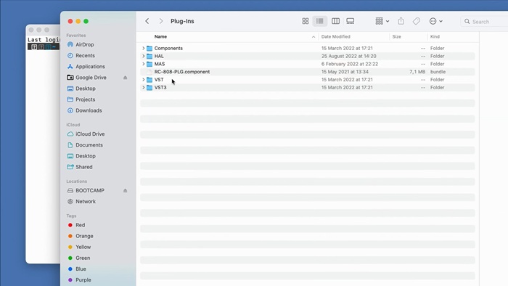Eject the BOOTCAMP volume
Screen dimensions: 508x286
click(x=125, y=191)
